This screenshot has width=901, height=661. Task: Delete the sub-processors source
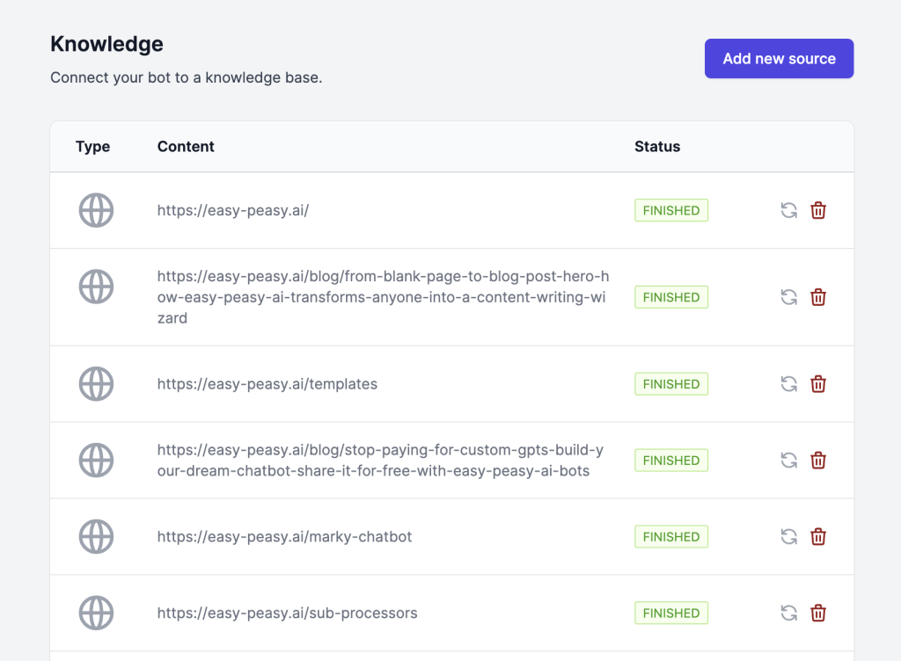(818, 614)
